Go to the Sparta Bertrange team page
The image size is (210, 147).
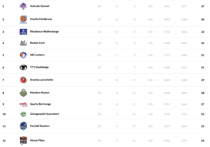(x=41, y=104)
